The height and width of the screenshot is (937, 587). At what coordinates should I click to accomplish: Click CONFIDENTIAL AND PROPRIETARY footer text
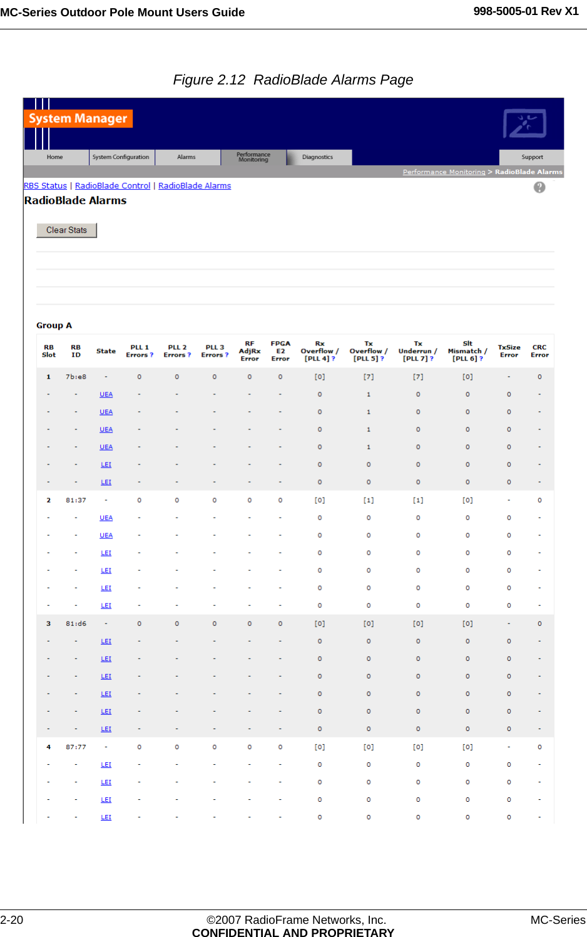[293, 932]
